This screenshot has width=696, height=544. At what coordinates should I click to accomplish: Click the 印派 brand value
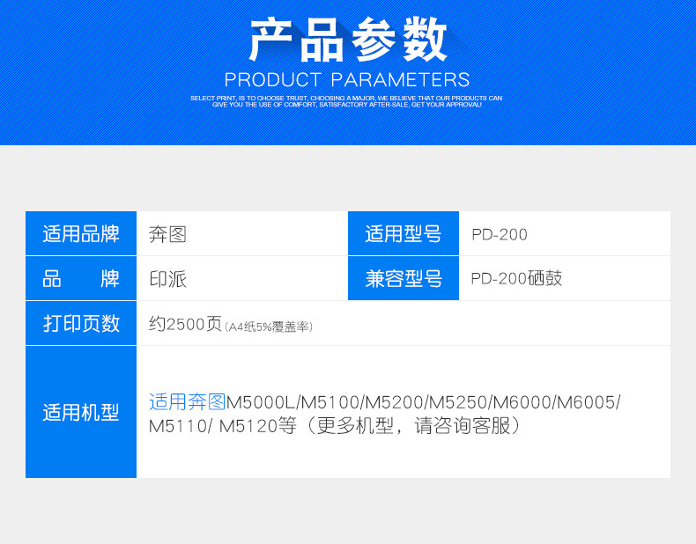167,279
